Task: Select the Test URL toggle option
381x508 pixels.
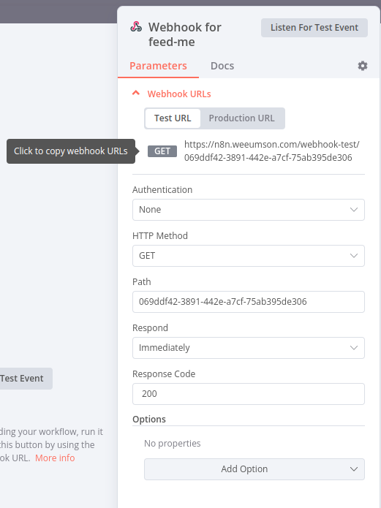Action: [173, 118]
